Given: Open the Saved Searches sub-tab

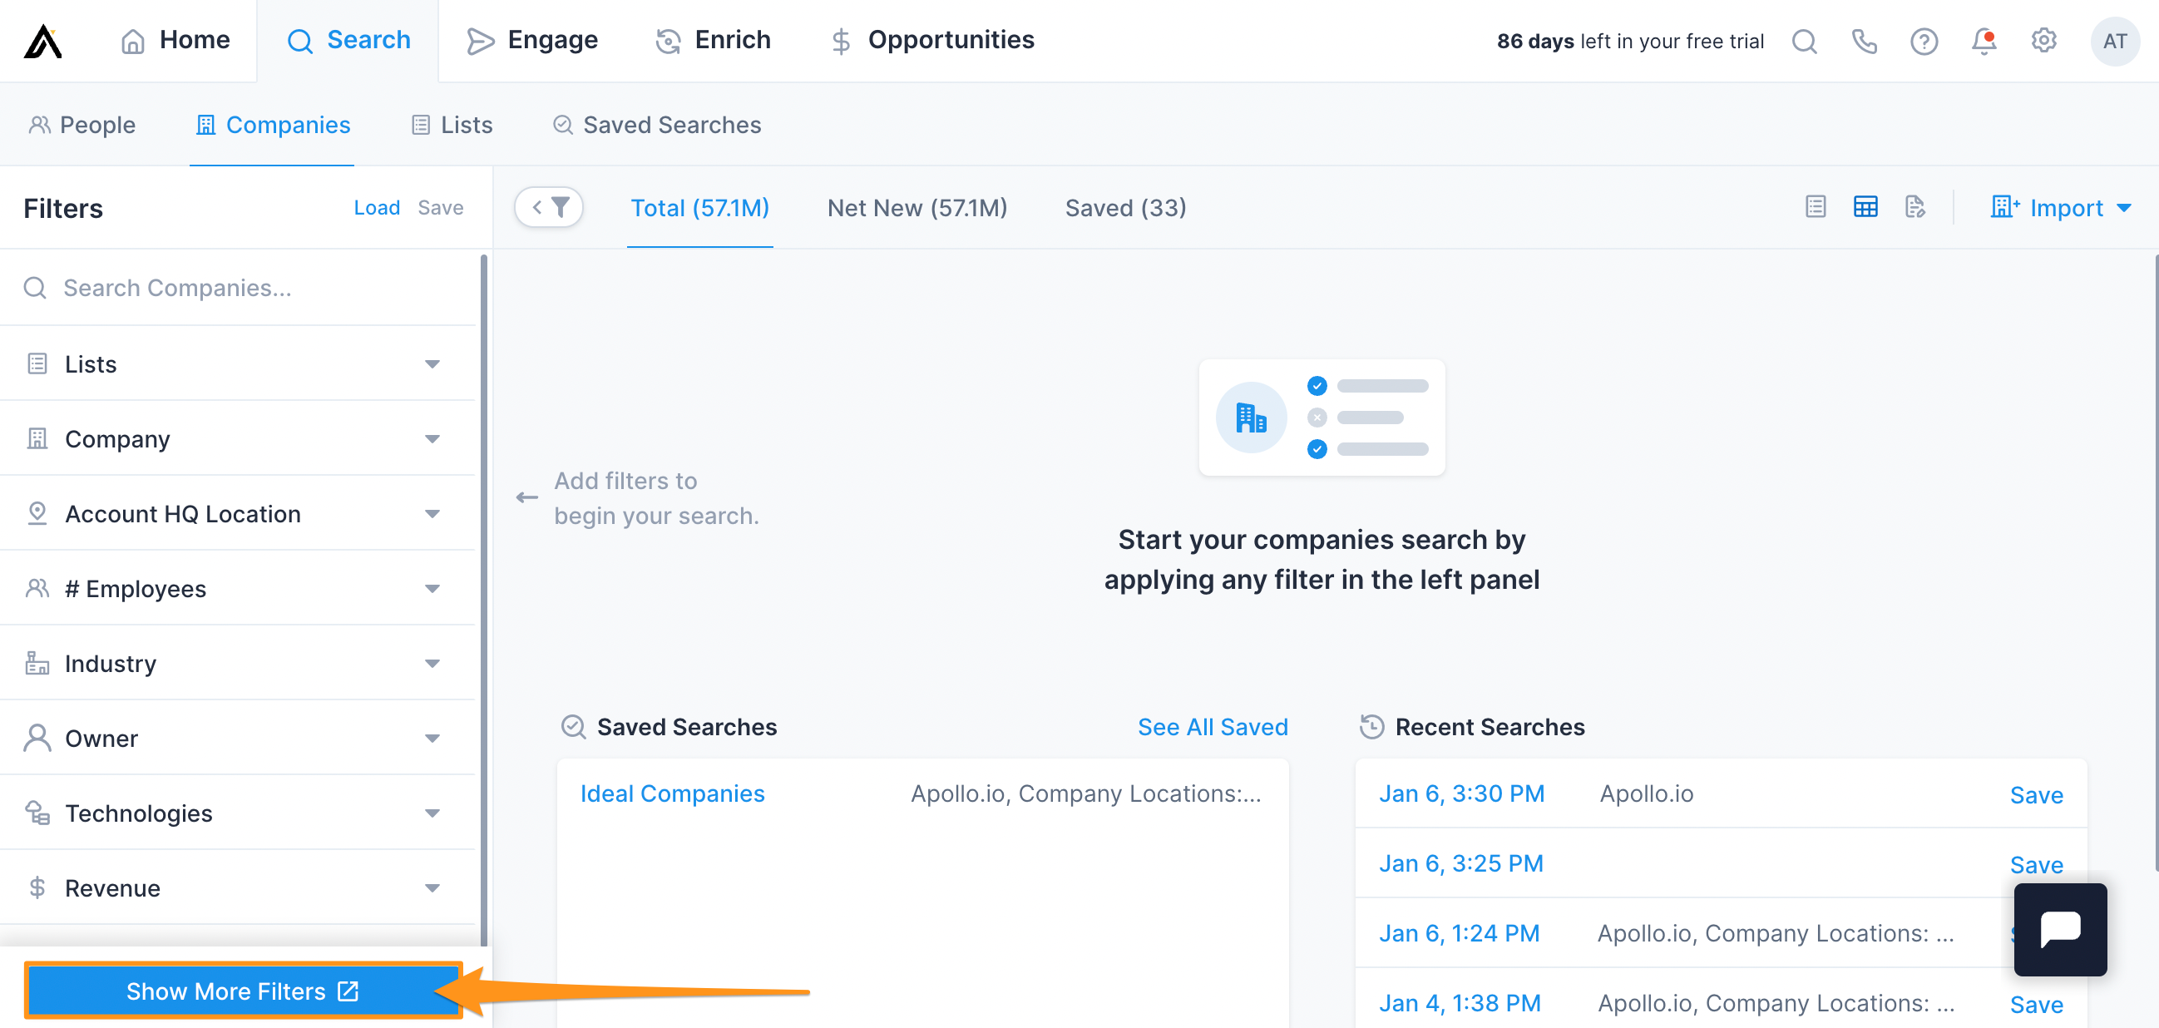Looking at the screenshot, I should coord(656,125).
